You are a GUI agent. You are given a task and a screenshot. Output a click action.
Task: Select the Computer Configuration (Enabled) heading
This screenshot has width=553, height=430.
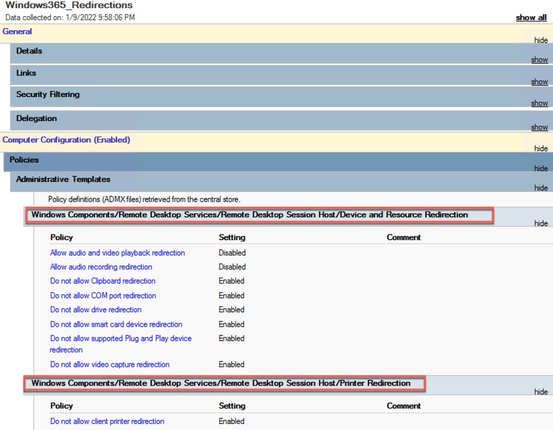(x=66, y=140)
